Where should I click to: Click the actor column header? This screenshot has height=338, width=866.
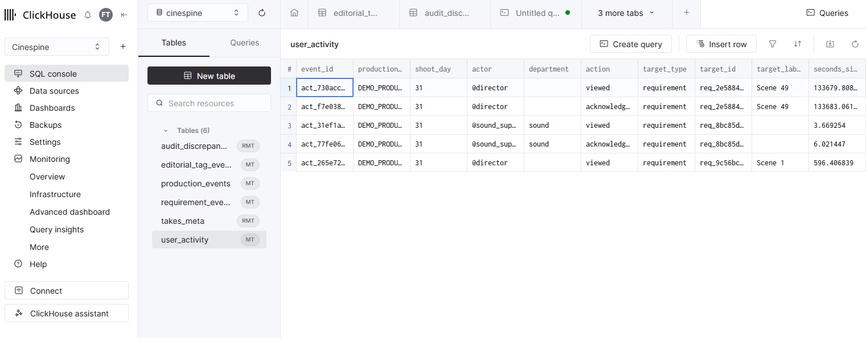click(495, 69)
